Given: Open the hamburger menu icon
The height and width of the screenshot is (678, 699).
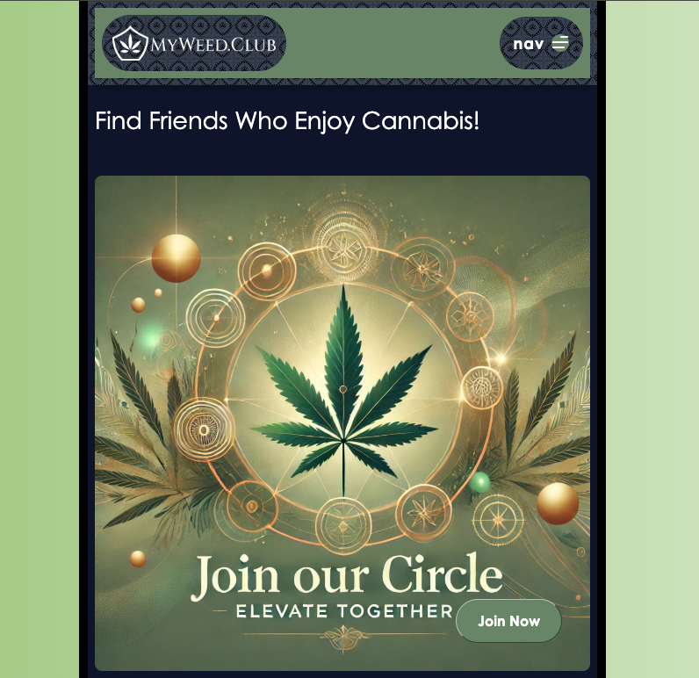Looking at the screenshot, I should 560,43.
